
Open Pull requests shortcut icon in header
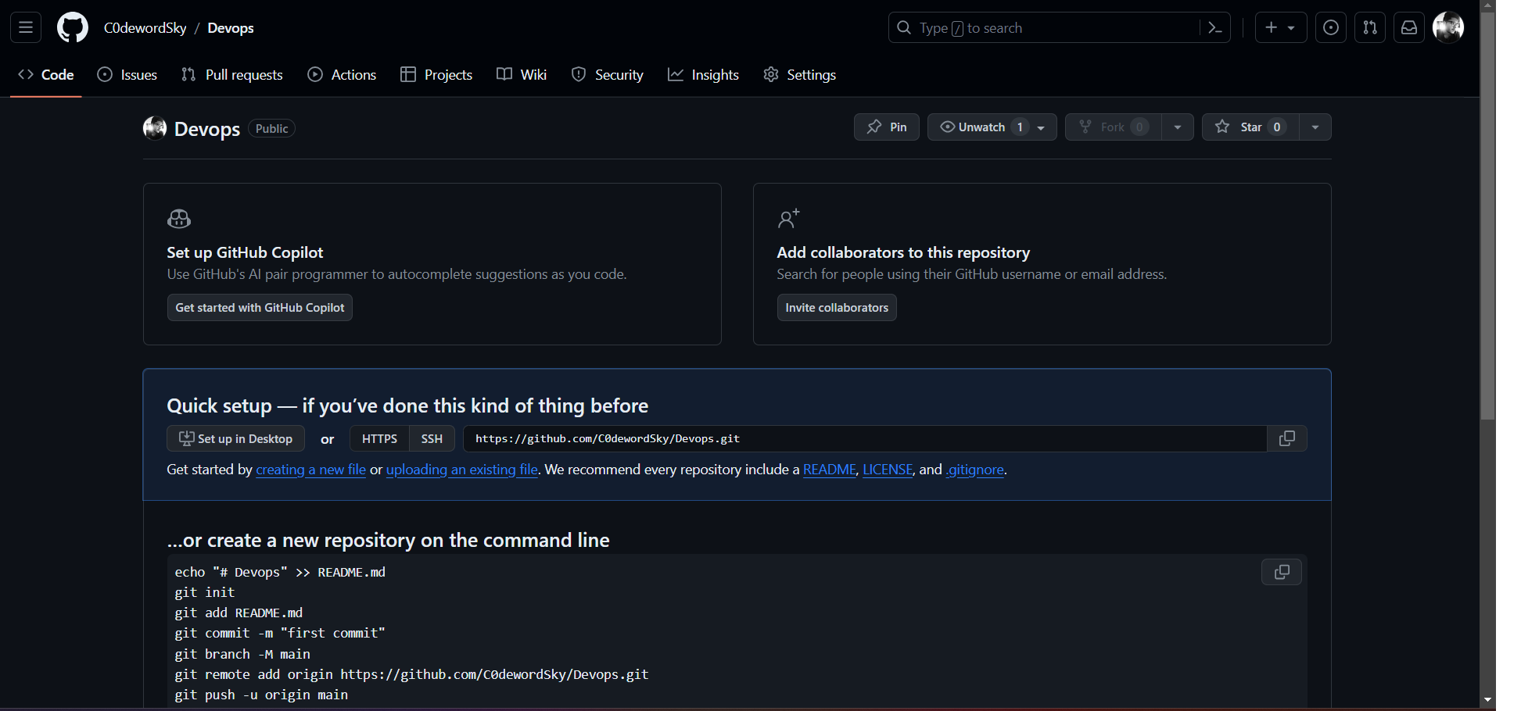(x=1370, y=28)
